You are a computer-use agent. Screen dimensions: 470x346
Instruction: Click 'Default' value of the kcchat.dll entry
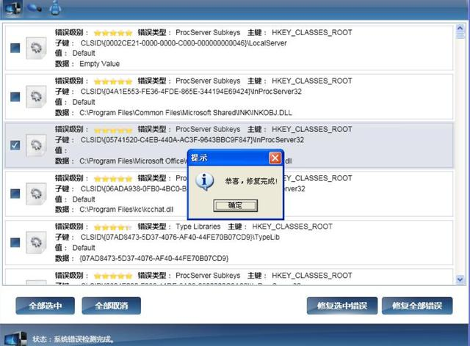[84, 199]
